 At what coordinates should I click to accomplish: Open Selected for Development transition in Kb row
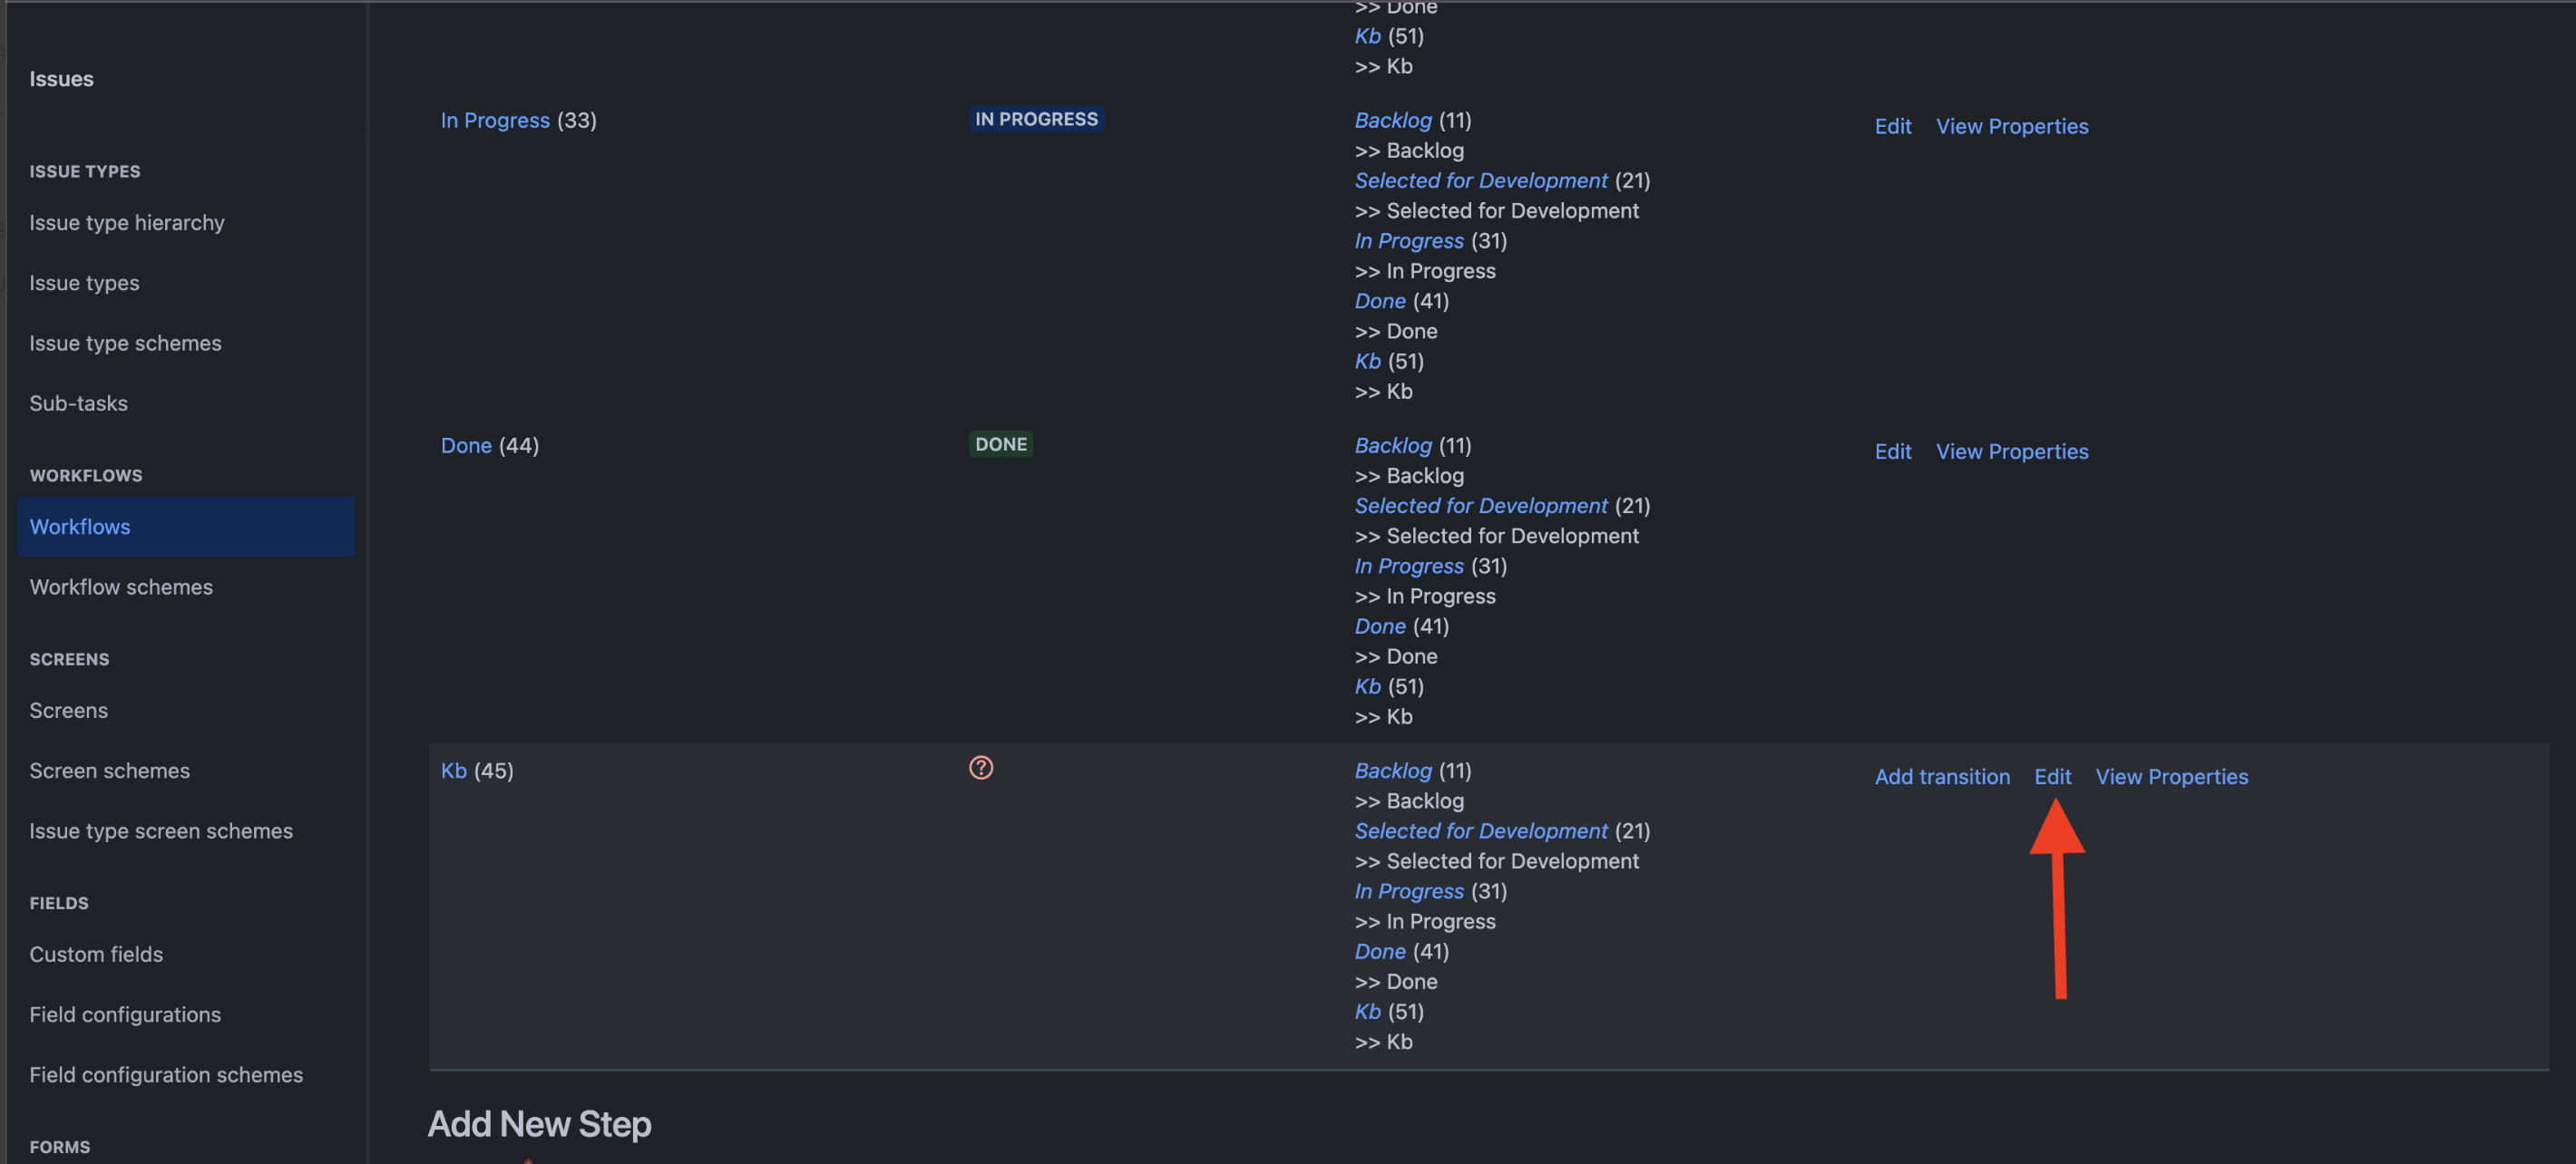pyautogui.click(x=1480, y=830)
